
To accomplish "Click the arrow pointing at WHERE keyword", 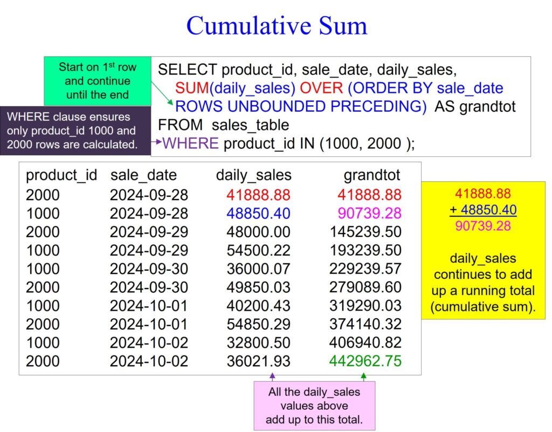I will coord(157,143).
